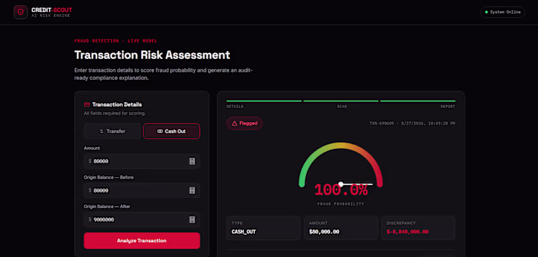
Task: Click the Analyze Transaction button
Action: tap(142, 241)
